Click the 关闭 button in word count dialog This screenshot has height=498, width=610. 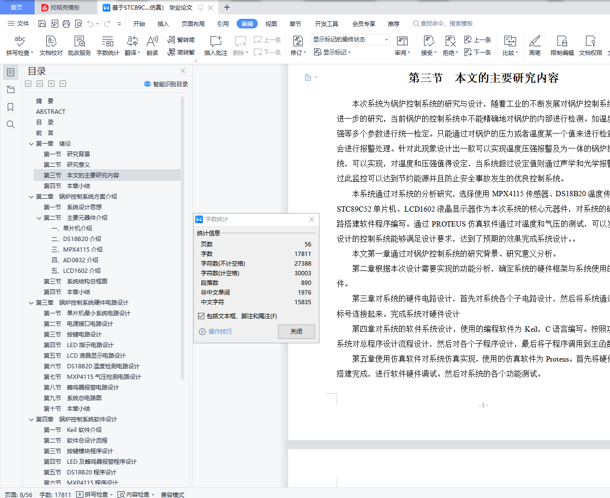coord(296,332)
